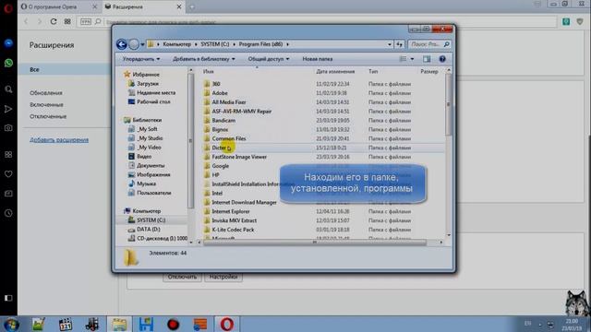Click Explorer forward navigation arrow
591x332 pixels.
134,44
